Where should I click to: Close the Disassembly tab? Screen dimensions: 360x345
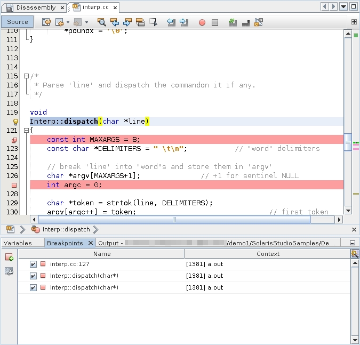(62, 8)
